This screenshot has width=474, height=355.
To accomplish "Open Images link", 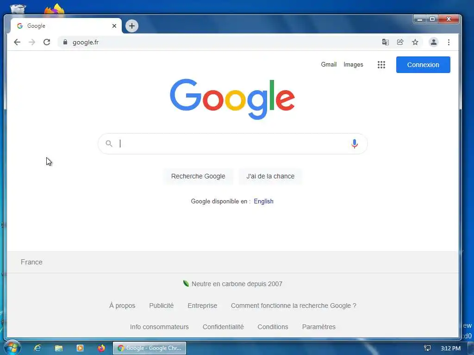I will click(x=353, y=65).
